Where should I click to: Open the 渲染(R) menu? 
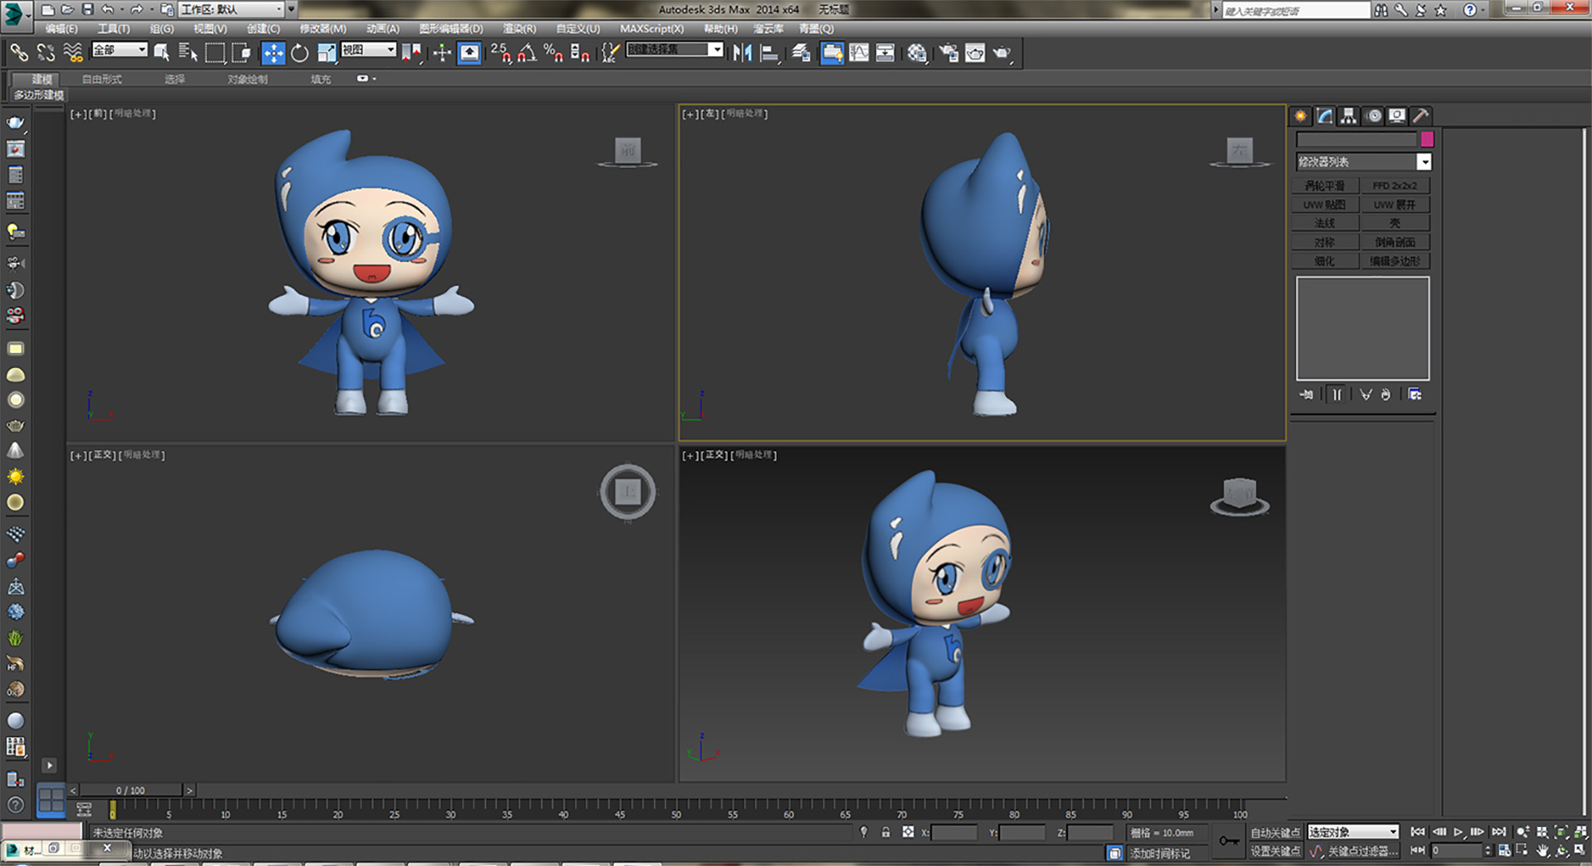coord(519,29)
